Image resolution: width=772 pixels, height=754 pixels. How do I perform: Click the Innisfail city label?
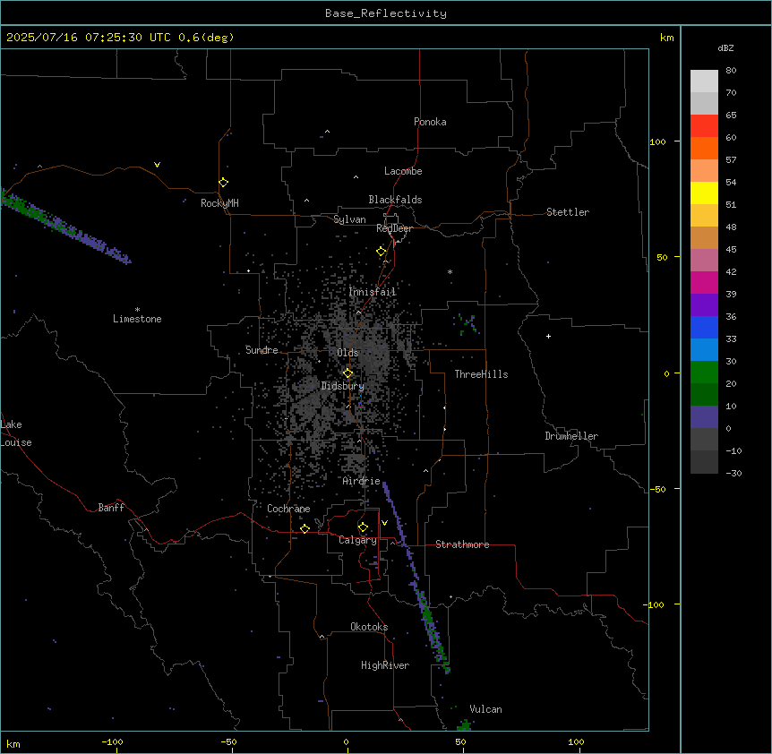coord(373,292)
